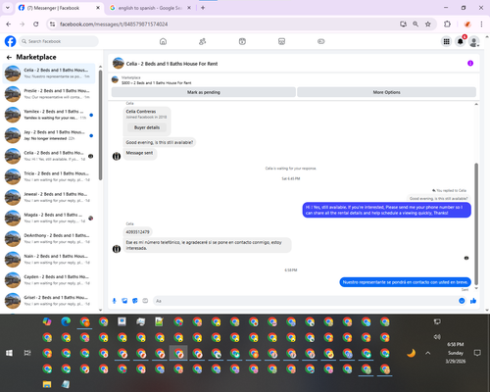This screenshot has width=490, height=392.
Task: Click the $800 listing thumbnail in header
Action: coord(115,79)
